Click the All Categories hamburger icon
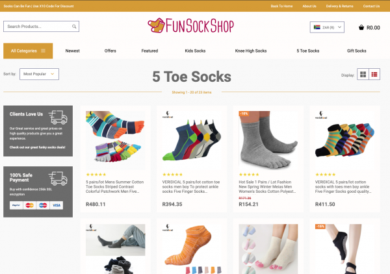This screenshot has width=390, height=274. coord(43,51)
